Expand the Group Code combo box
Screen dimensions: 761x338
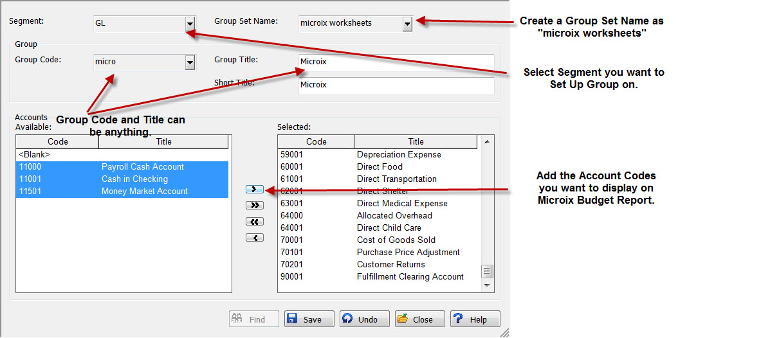190,62
